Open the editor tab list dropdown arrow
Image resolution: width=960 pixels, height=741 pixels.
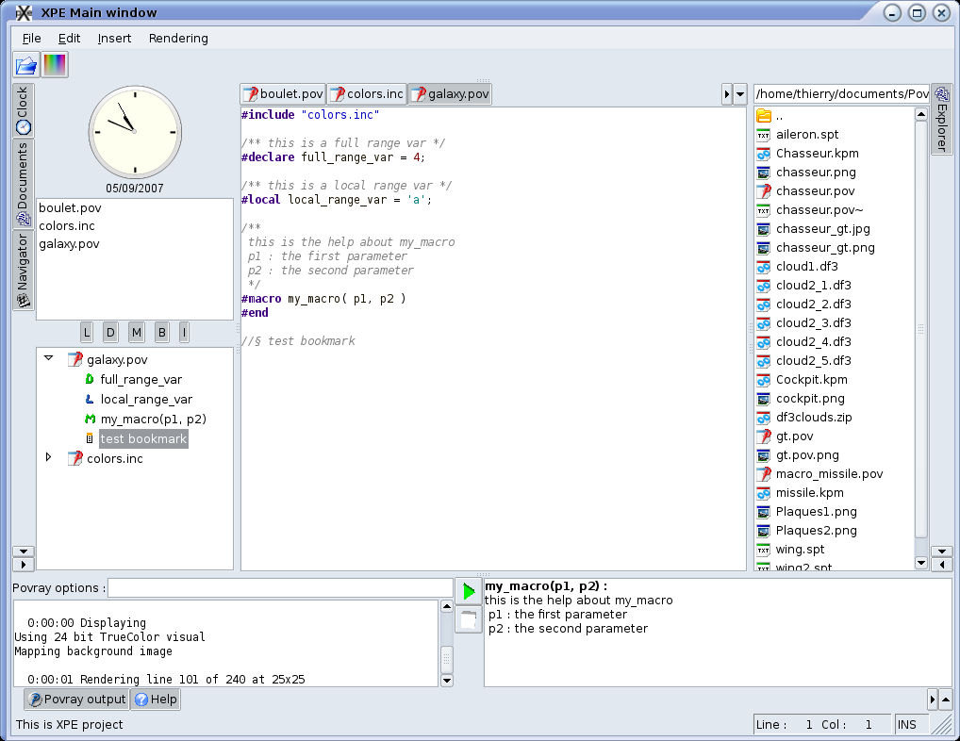[x=740, y=94]
